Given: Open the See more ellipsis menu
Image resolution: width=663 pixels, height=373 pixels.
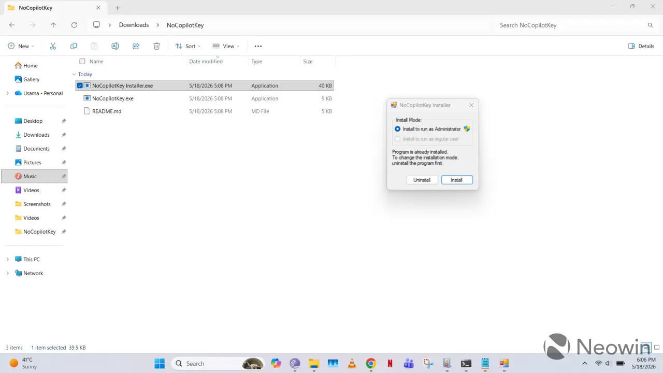Looking at the screenshot, I should pos(258,46).
